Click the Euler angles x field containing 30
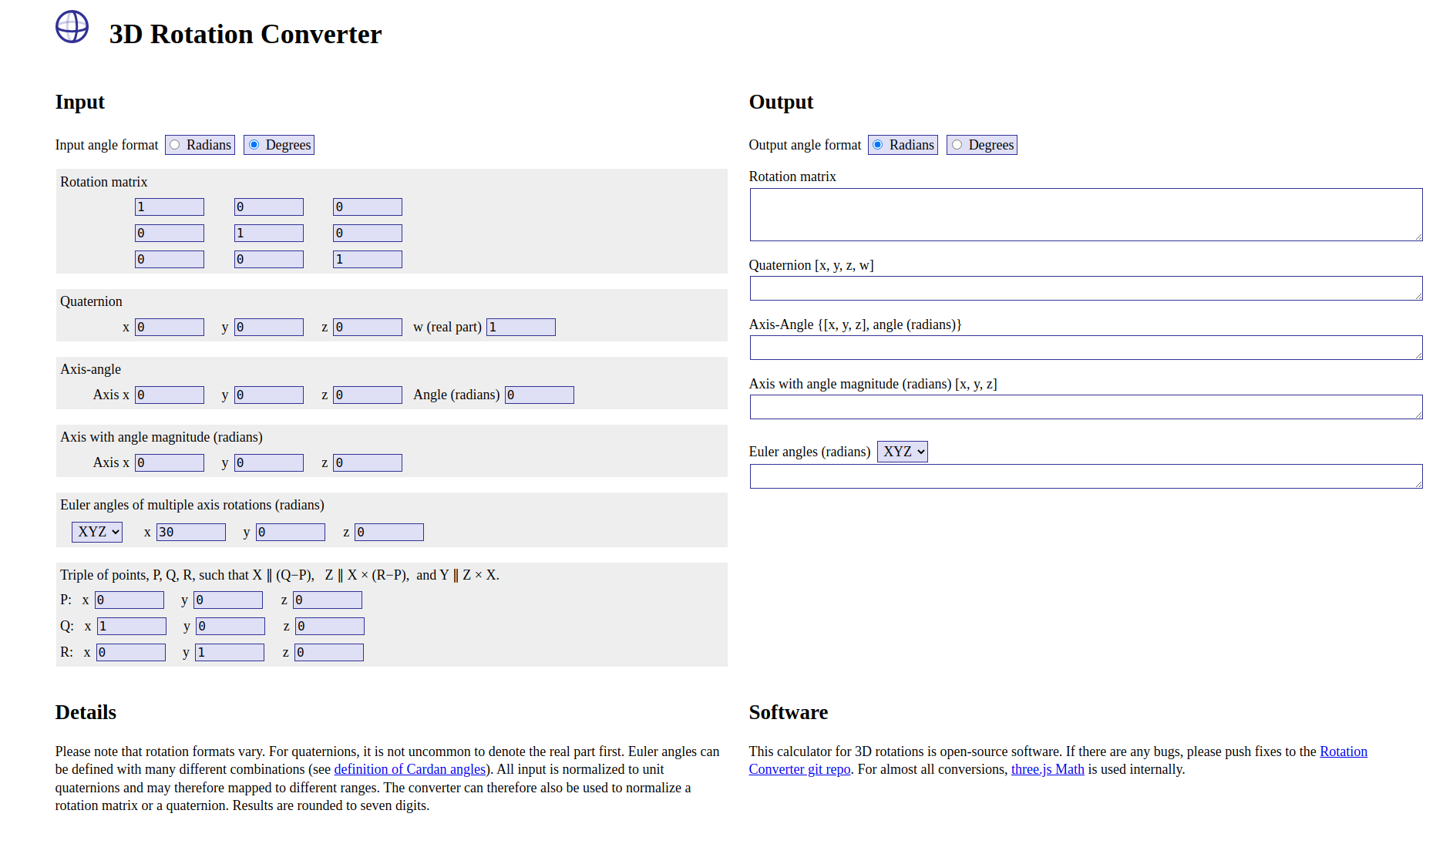 coord(191,533)
